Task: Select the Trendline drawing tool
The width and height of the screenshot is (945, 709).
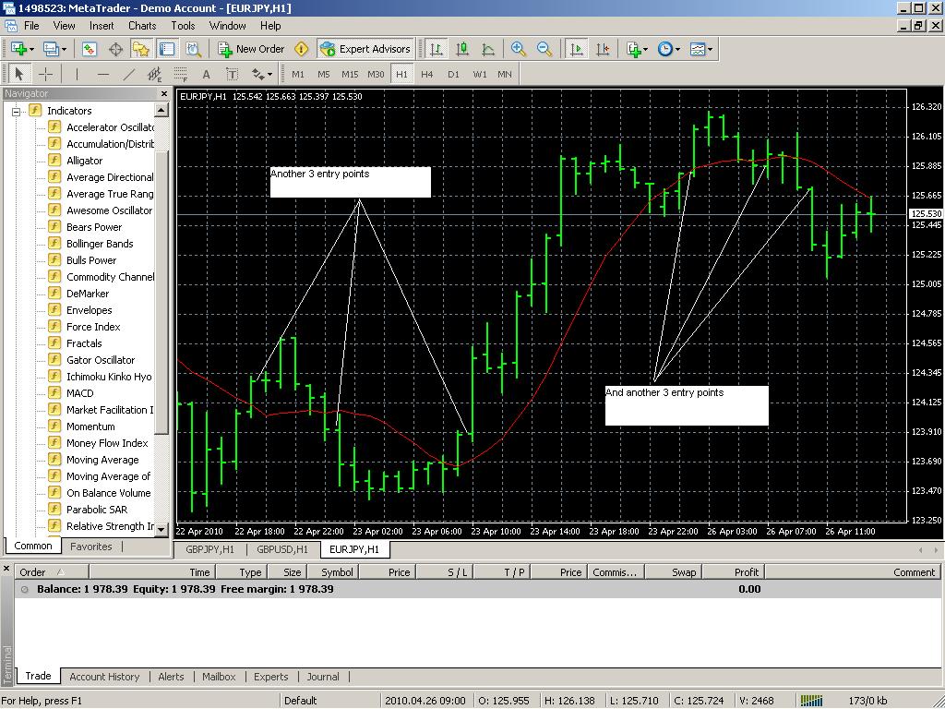Action: tap(129, 74)
